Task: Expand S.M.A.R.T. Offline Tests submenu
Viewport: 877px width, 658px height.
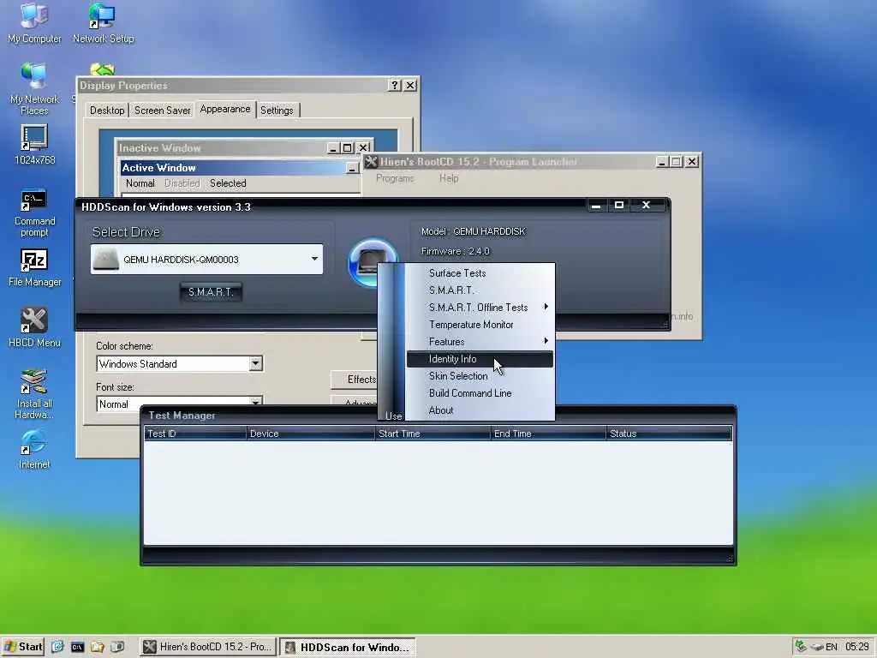Action: [480, 308]
